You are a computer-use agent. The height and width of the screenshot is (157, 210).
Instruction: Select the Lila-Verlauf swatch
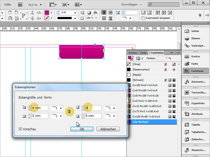tap(152, 122)
